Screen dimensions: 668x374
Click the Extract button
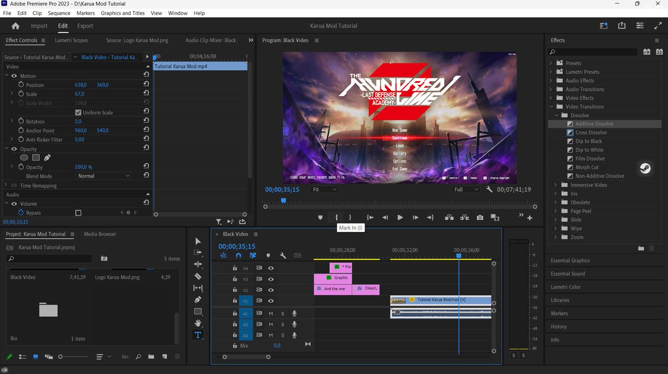(x=464, y=218)
